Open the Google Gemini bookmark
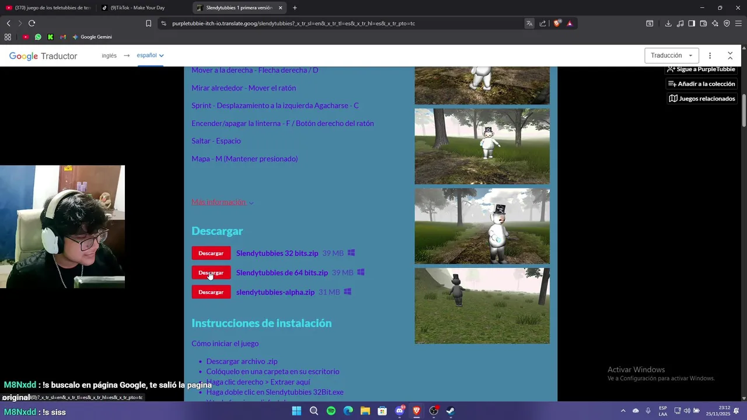 92,37
